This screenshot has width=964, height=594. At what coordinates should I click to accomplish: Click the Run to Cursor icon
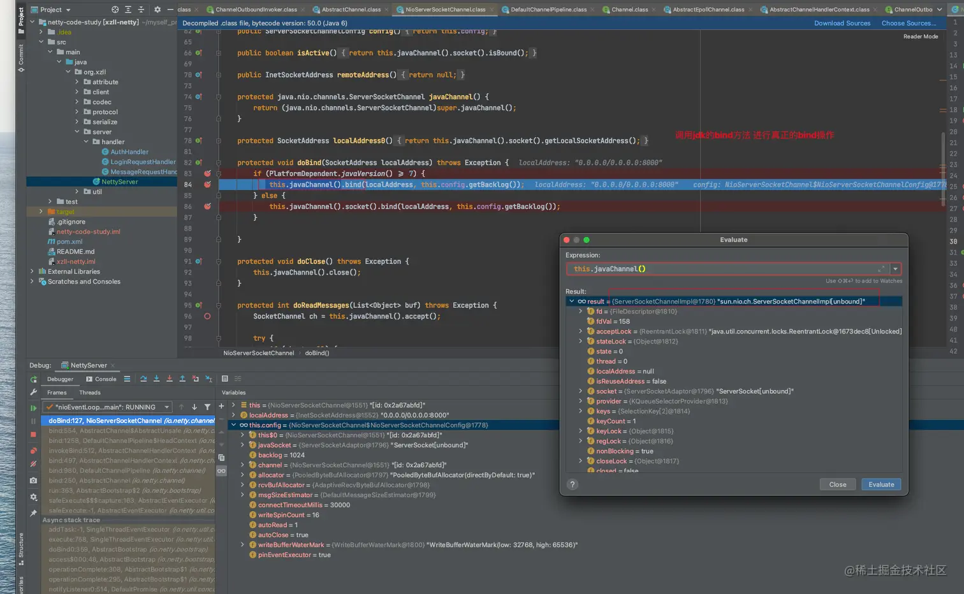[208, 379]
